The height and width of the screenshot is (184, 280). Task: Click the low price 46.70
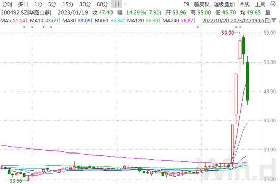click(x=229, y=13)
